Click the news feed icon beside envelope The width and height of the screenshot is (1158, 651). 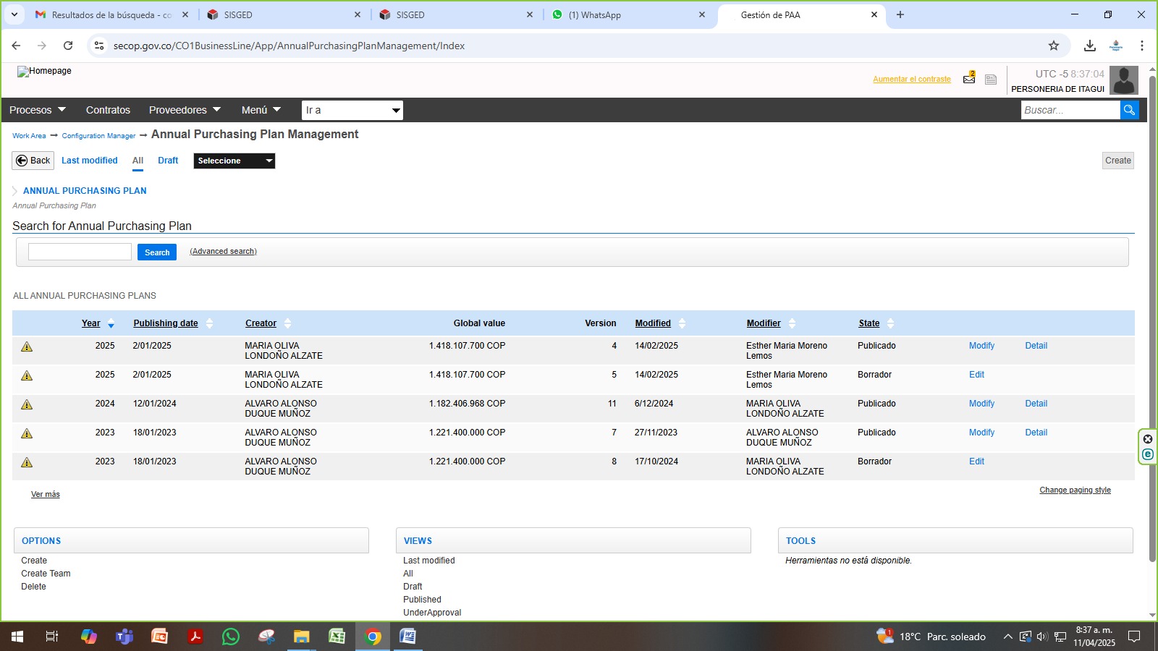(x=991, y=80)
